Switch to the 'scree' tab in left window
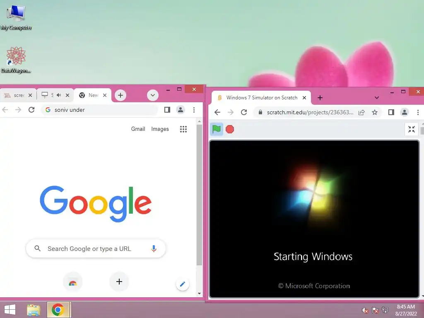 click(18, 95)
